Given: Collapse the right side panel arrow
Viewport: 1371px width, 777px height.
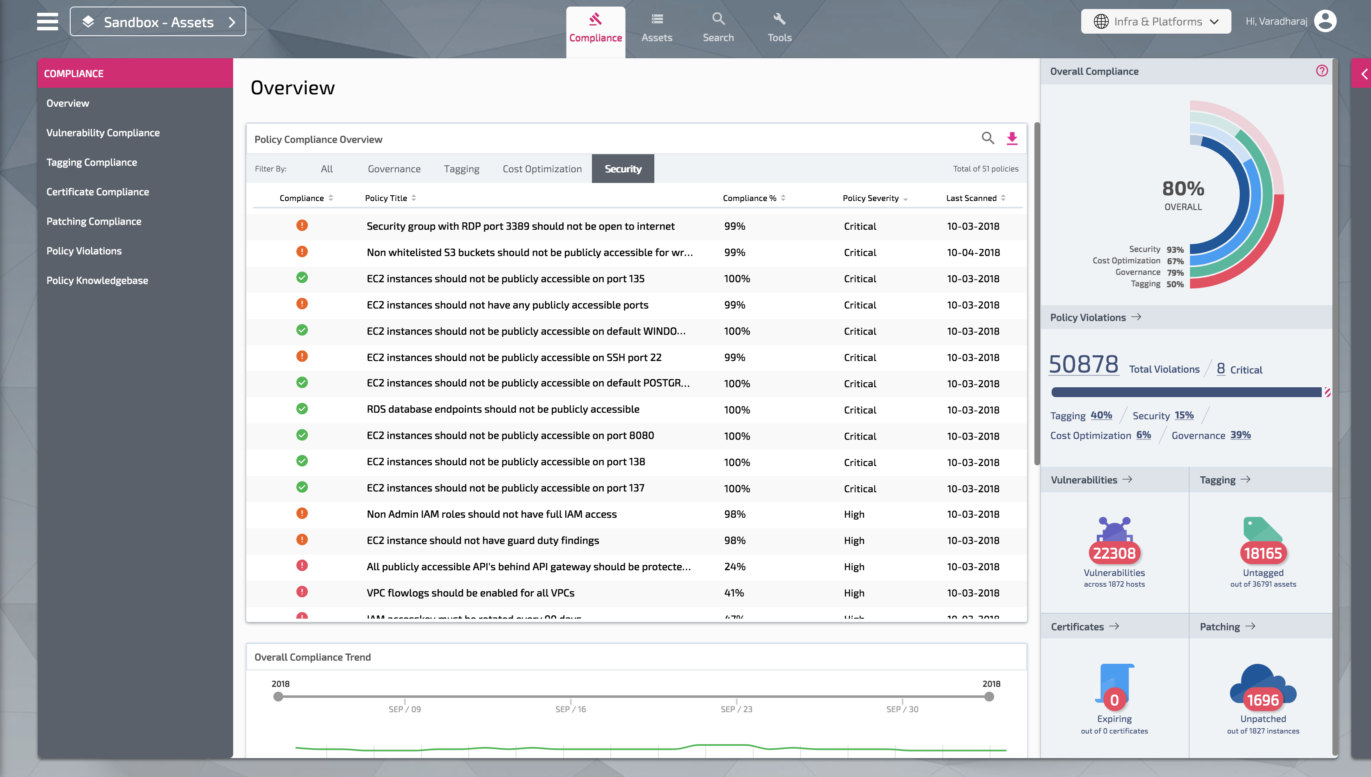Looking at the screenshot, I should tap(1364, 74).
